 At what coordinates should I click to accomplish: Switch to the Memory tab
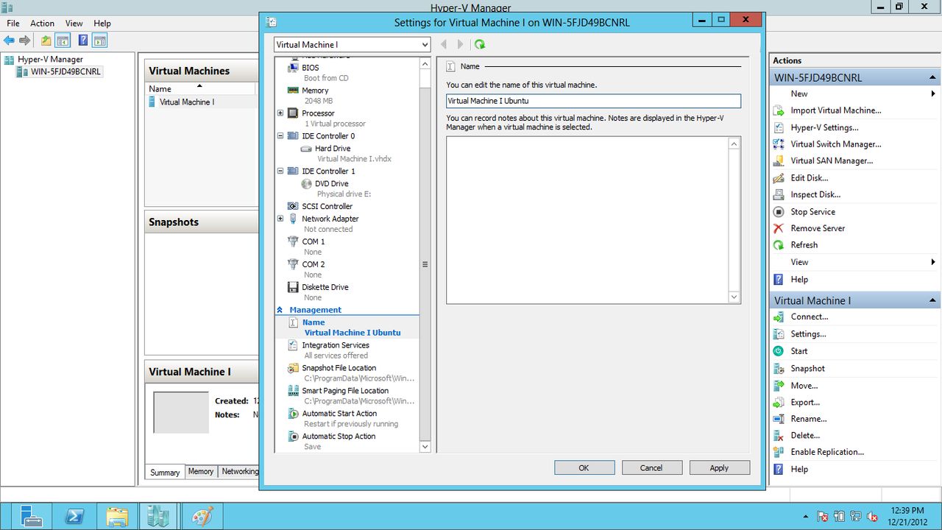pyautogui.click(x=201, y=472)
